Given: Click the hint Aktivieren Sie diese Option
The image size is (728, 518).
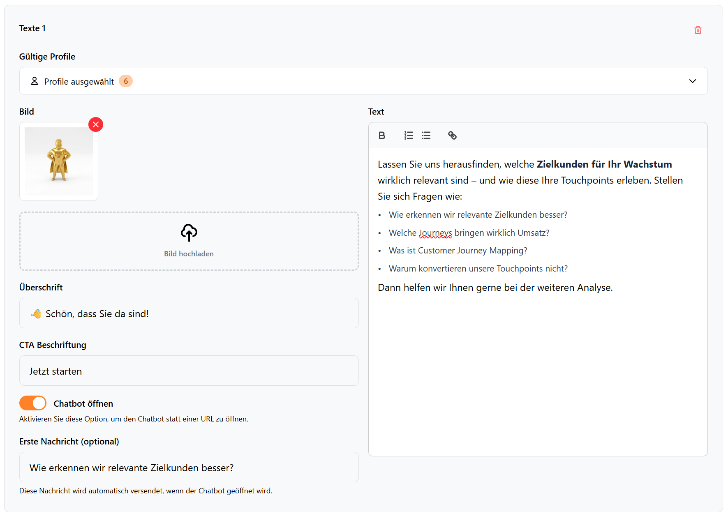Looking at the screenshot, I should [134, 419].
